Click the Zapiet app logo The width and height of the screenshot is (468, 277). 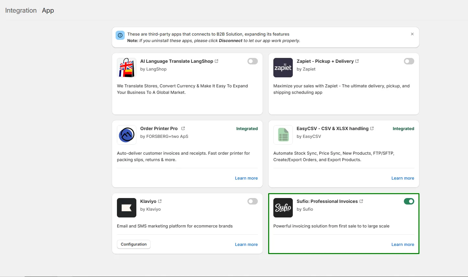point(283,68)
